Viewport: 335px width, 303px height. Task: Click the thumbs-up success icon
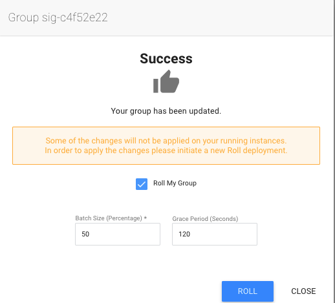(x=166, y=81)
